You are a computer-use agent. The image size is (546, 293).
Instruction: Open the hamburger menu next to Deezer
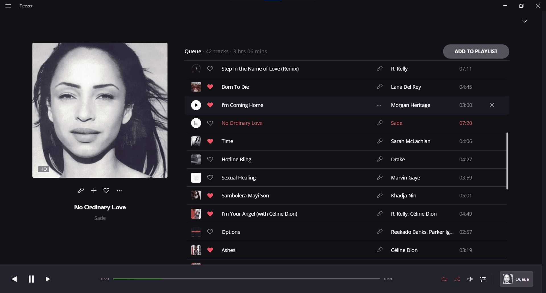pos(8,6)
